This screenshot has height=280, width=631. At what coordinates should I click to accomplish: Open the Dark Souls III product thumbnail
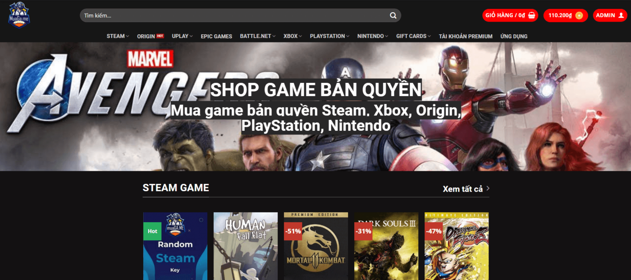tap(386, 246)
